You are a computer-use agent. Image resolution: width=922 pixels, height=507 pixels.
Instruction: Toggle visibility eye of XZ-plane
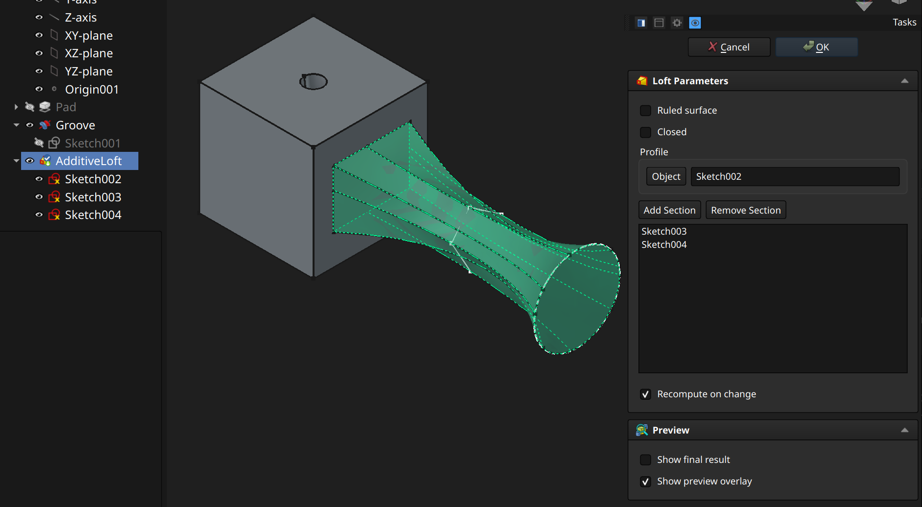pyautogui.click(x=39, y=53)
